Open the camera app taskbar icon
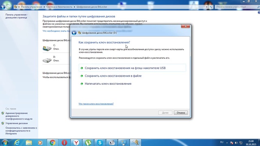 coord(112,142)
